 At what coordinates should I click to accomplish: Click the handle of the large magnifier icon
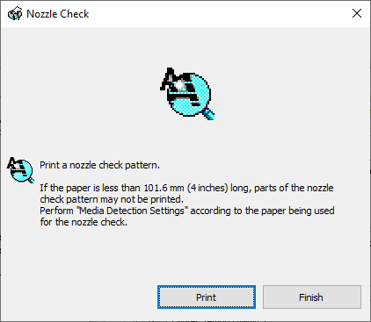(x=209, y=114)
